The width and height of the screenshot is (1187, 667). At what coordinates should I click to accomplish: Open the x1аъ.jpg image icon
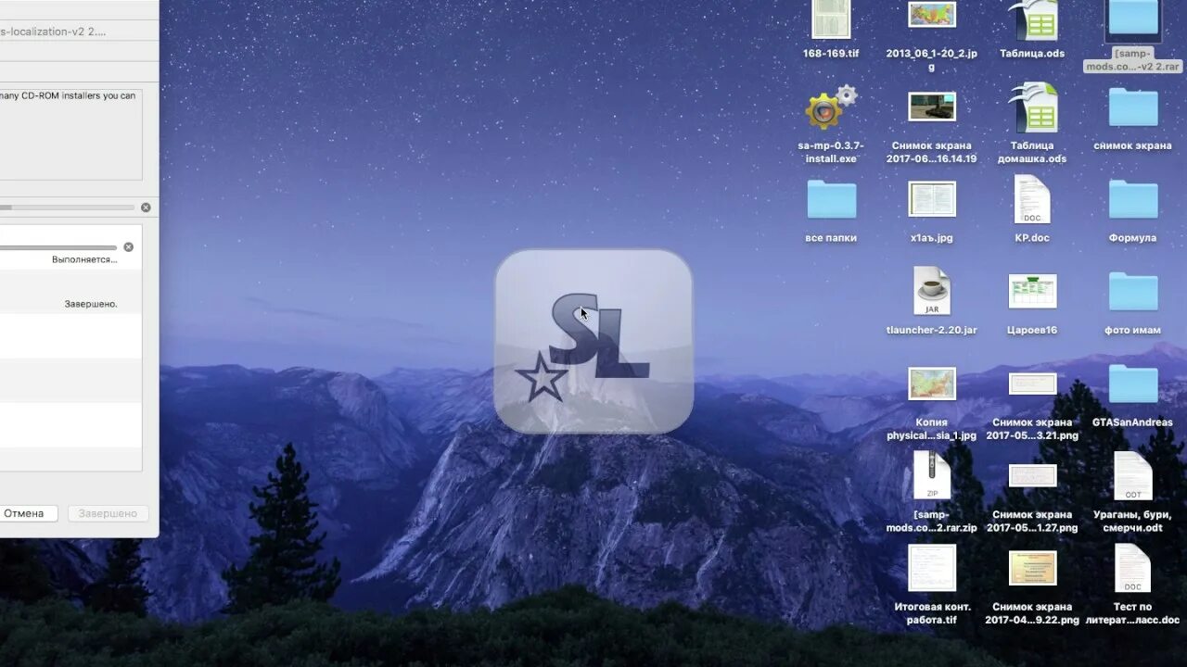932,199
